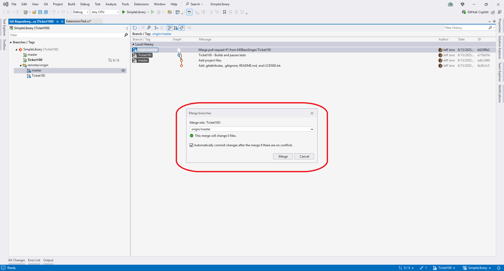Open the Git menu
504x271 pixels.
[x=46, y=4]
